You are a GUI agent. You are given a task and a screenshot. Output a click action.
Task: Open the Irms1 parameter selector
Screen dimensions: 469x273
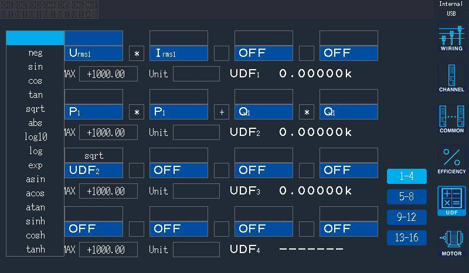click(x=179, y=53)
